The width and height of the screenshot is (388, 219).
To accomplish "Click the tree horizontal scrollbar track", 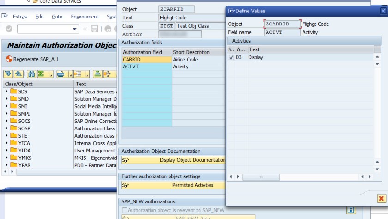I will (x=67, y=172).
